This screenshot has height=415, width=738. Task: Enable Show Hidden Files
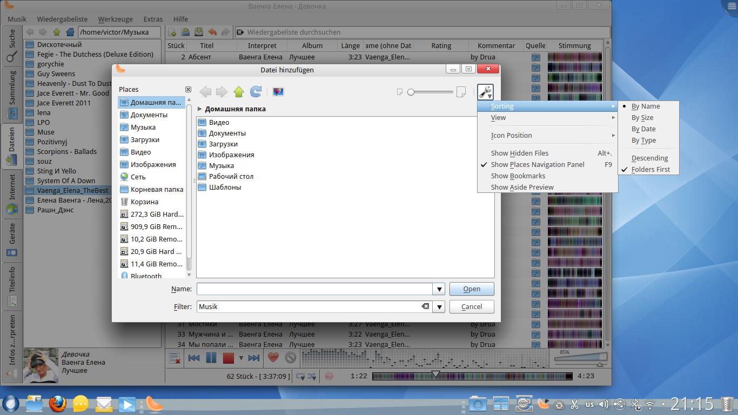pos(519,153)
